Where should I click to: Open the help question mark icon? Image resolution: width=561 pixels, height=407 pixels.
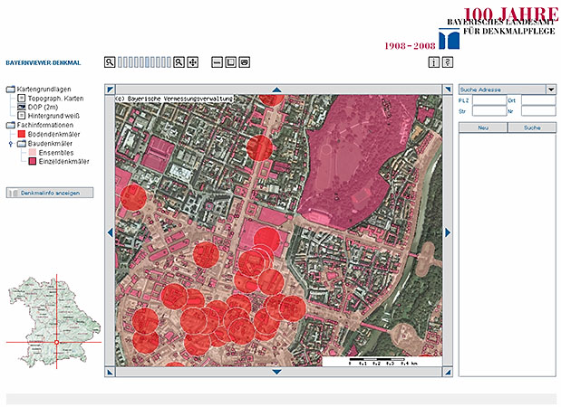click(448, 62)
